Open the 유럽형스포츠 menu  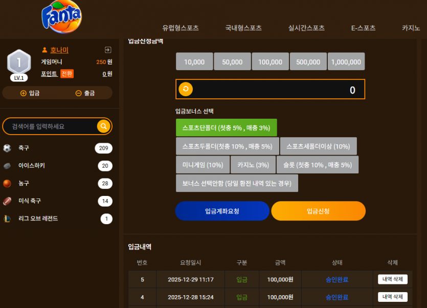click(181, 28)
